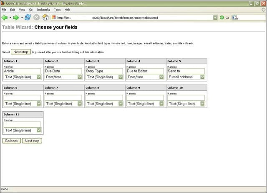267x193 pixels.
Task: Open Column 7 field type dropdown
Action: click(x=63, y=103)
